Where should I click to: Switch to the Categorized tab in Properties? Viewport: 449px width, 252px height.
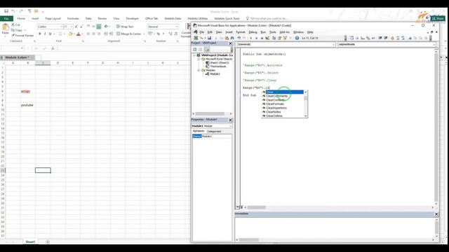click(214, 132)
